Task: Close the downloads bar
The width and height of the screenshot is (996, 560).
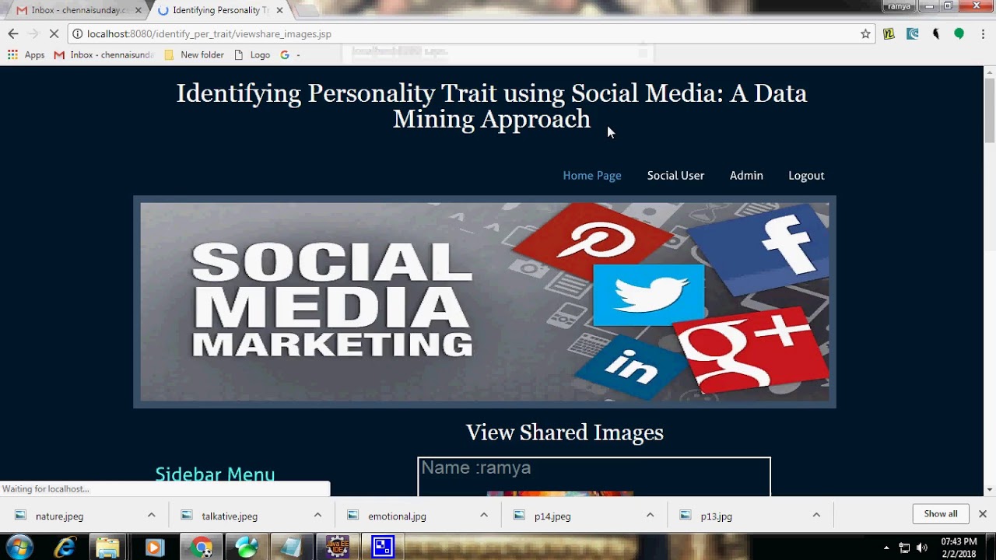Action: point(983,514)
